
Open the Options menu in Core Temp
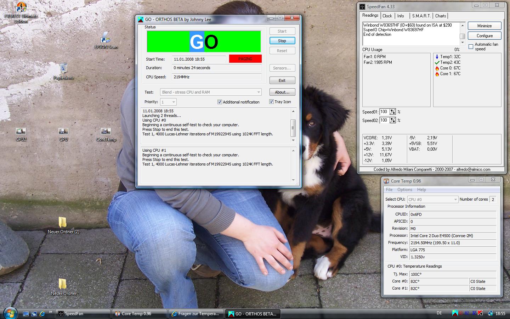pyautogui.click(x=404, y=190)
